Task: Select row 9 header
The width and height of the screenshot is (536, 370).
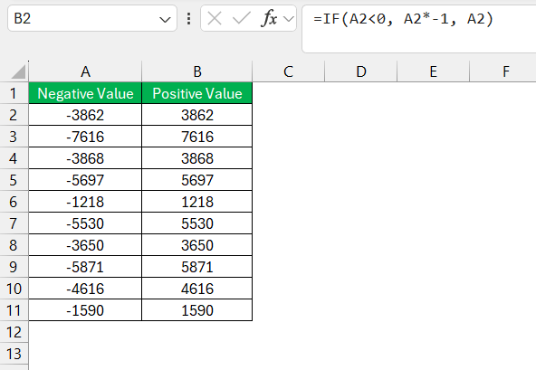Action: (14, 267)
